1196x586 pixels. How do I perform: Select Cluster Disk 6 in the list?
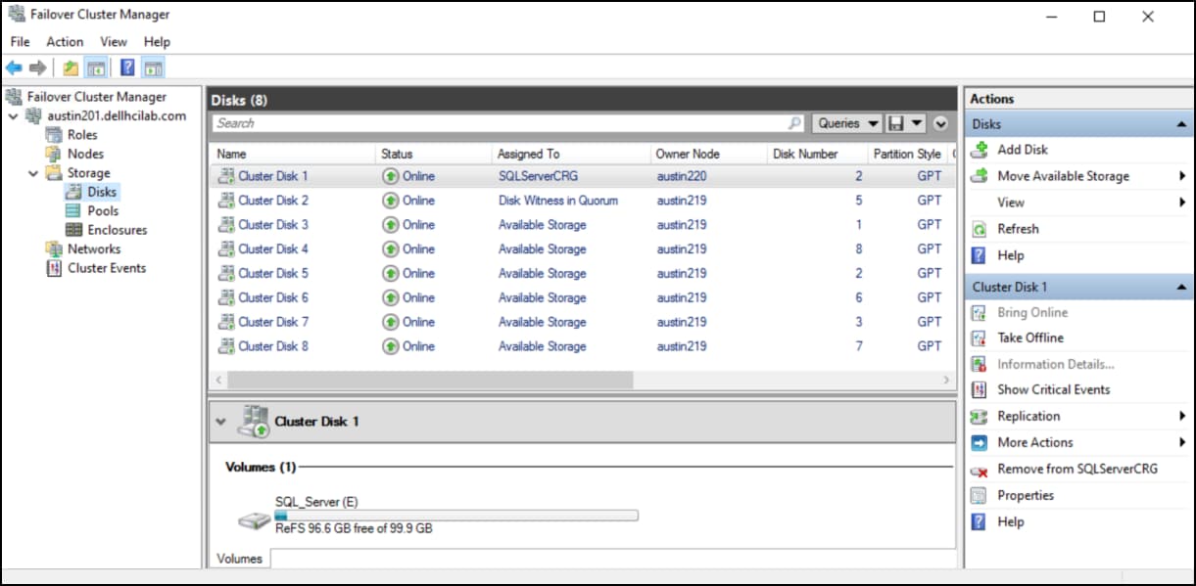[x=582, y=297]
